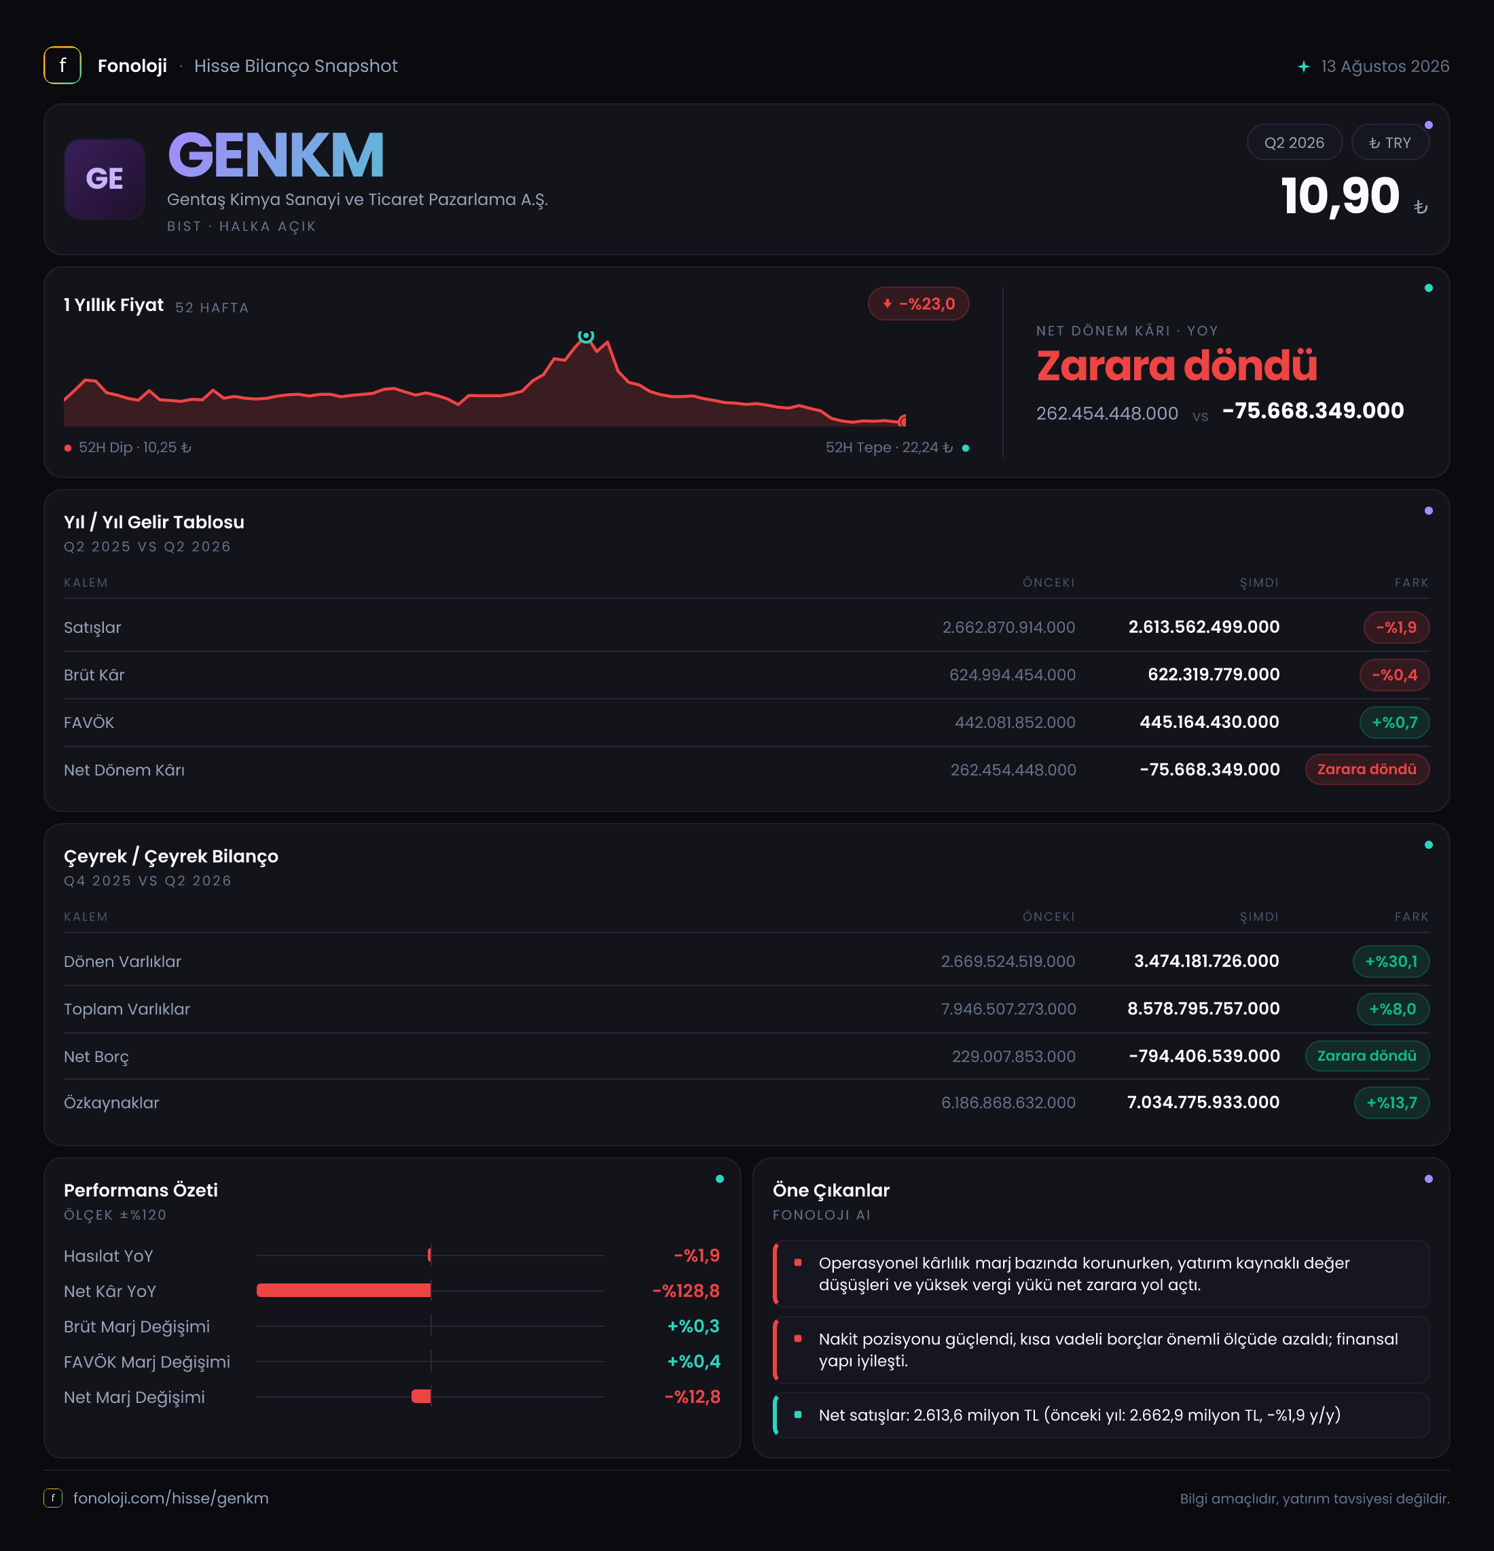Click the sparkle icon beside the date

point(1303,67)
